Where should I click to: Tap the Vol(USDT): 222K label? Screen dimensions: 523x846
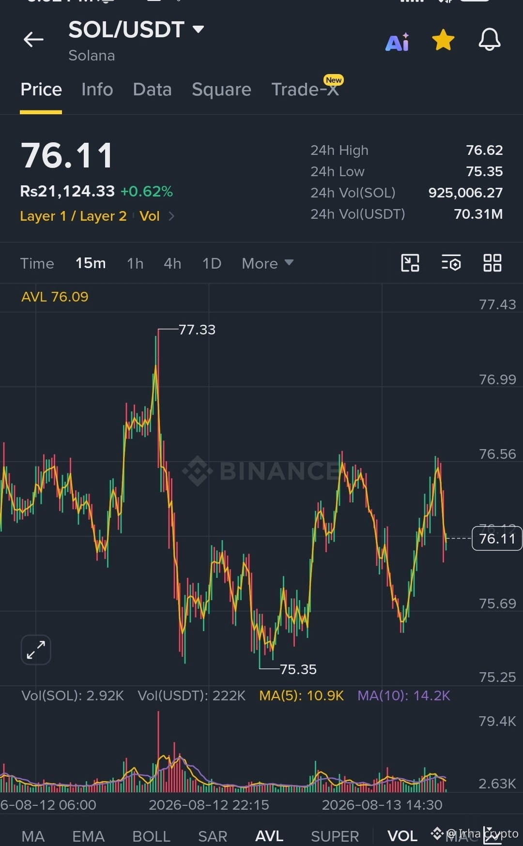(192, 695)
